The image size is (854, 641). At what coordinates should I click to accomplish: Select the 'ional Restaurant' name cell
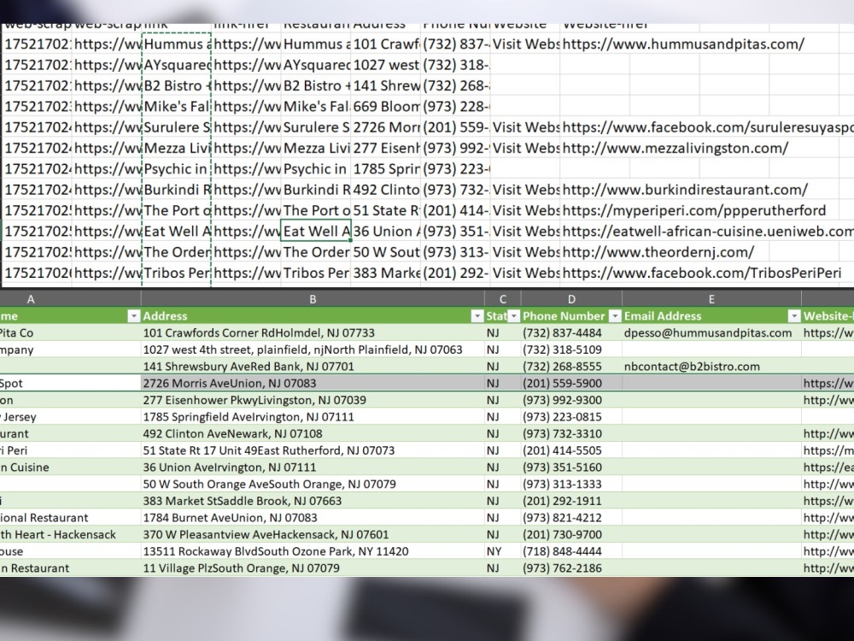70,518
